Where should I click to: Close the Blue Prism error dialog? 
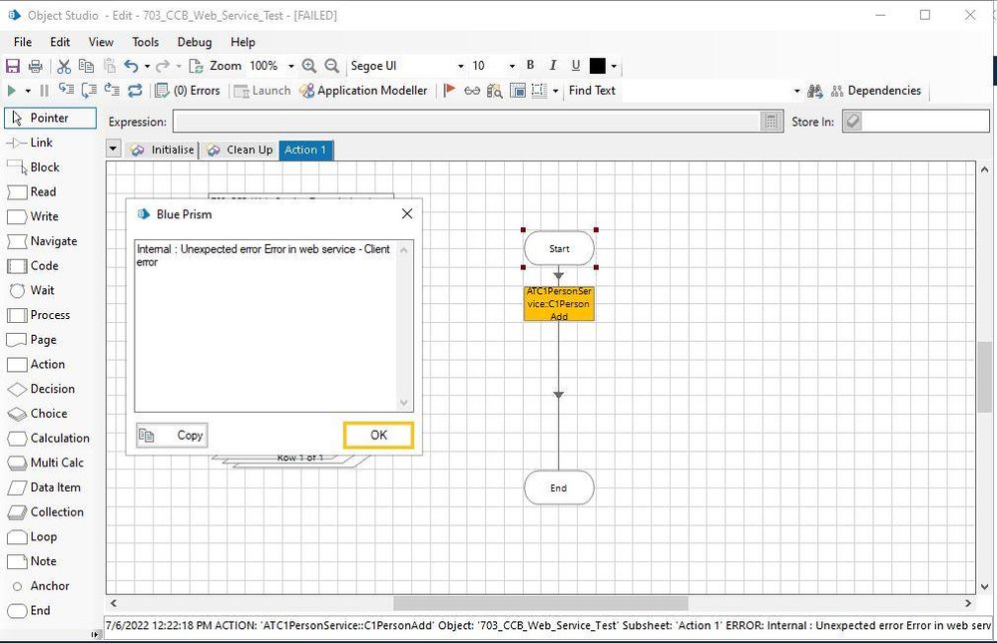coord(407,214)
